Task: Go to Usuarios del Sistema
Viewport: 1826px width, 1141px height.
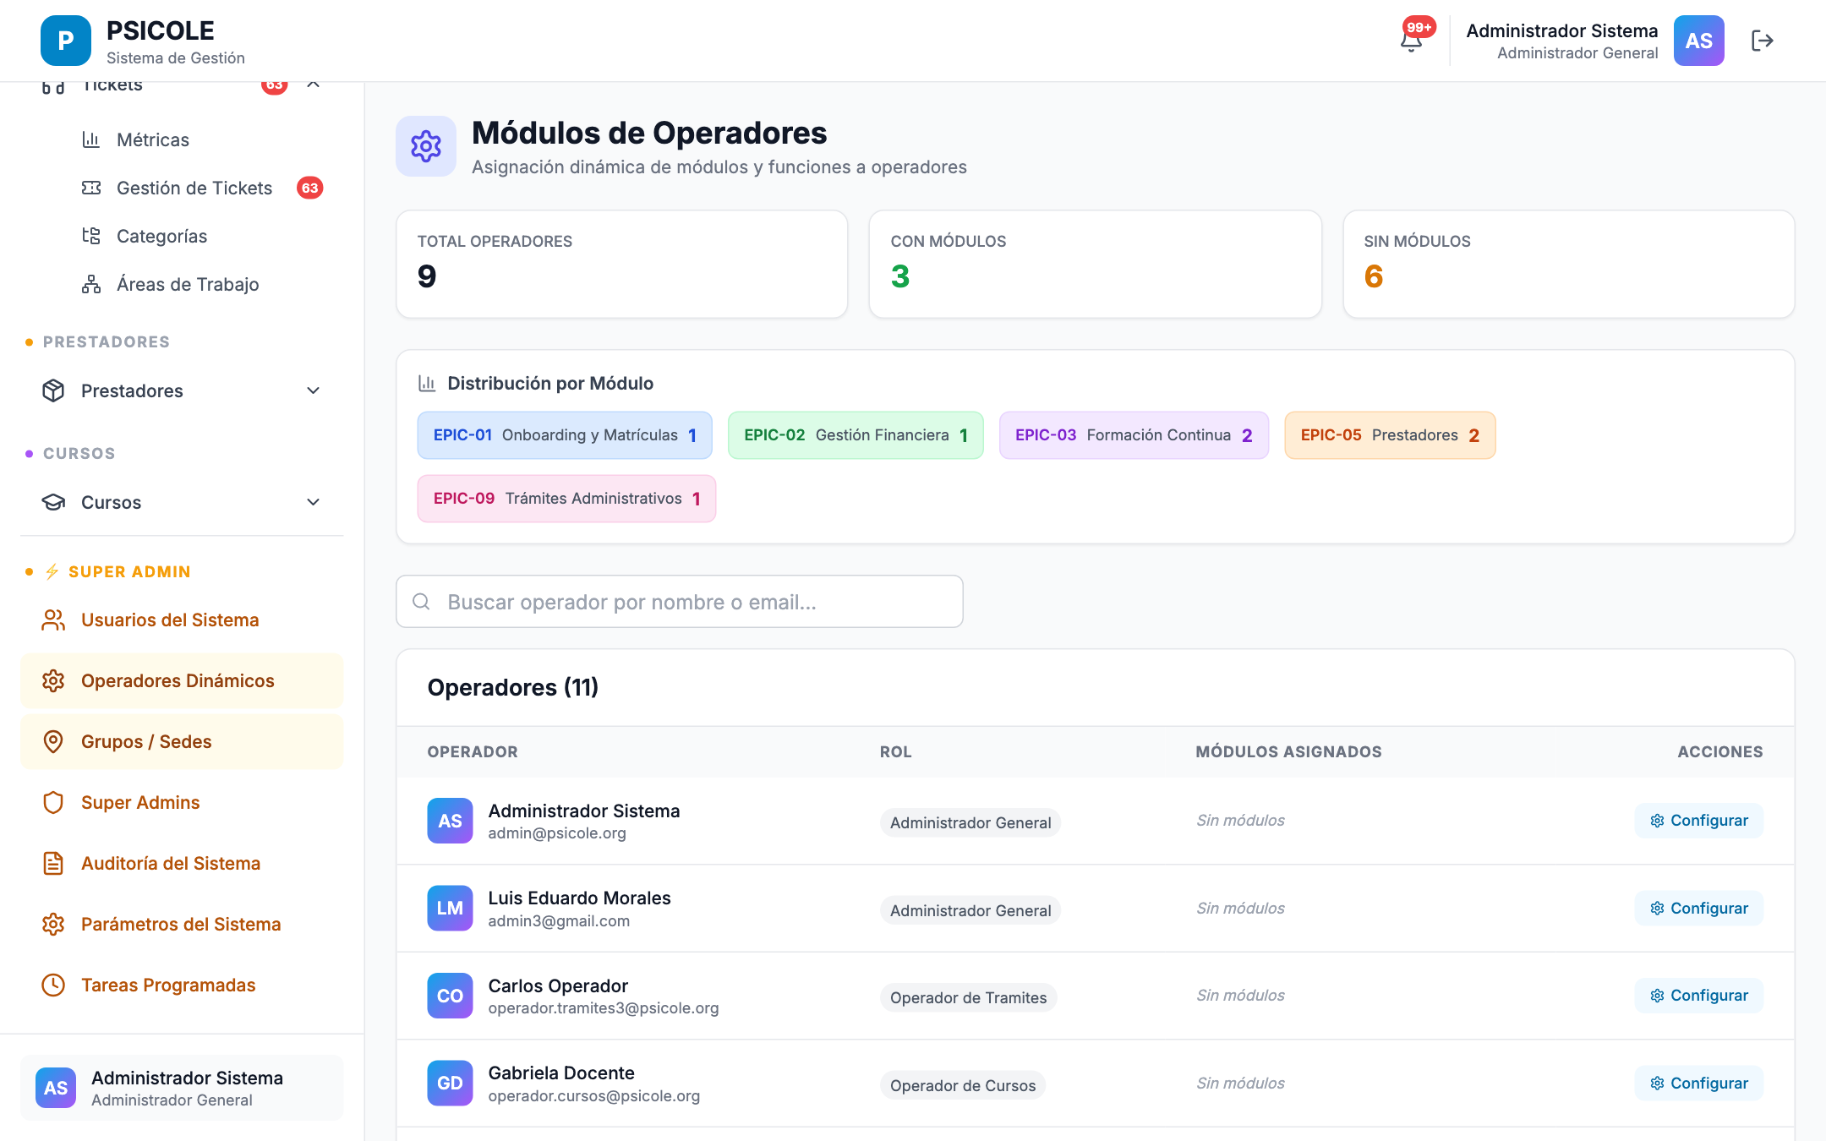Action: (x=182, y=620)
